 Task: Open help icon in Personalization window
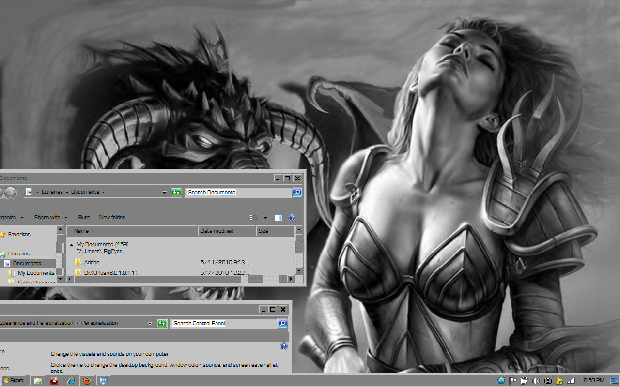click(284, 346)
